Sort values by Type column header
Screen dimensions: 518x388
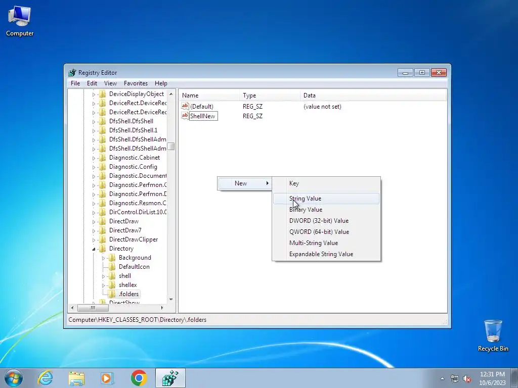coord(270,95)
